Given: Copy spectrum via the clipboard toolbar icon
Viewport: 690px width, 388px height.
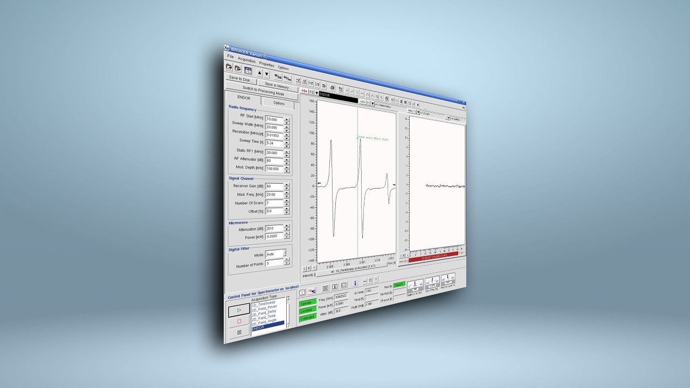Looking at the screenshot, I should point(341,88).
